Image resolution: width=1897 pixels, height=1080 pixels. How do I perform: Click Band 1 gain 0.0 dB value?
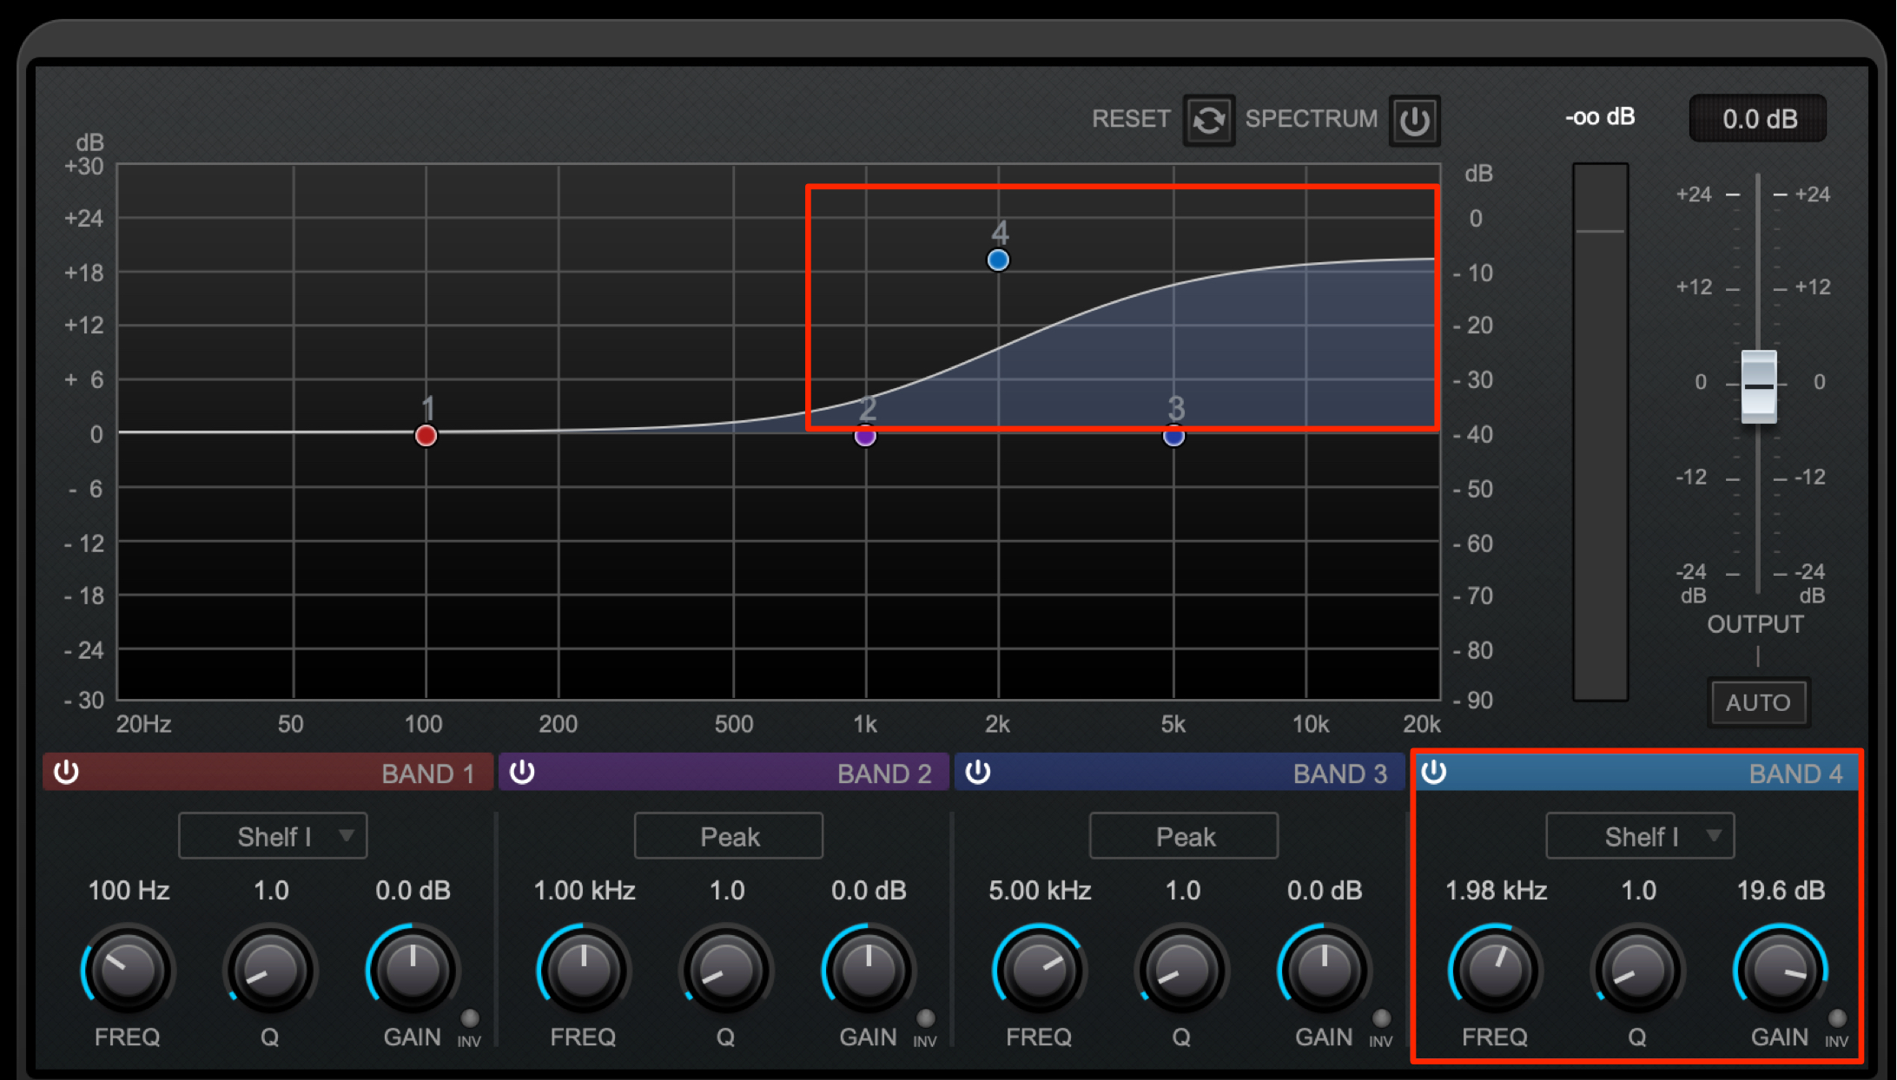tap(413, 891)
